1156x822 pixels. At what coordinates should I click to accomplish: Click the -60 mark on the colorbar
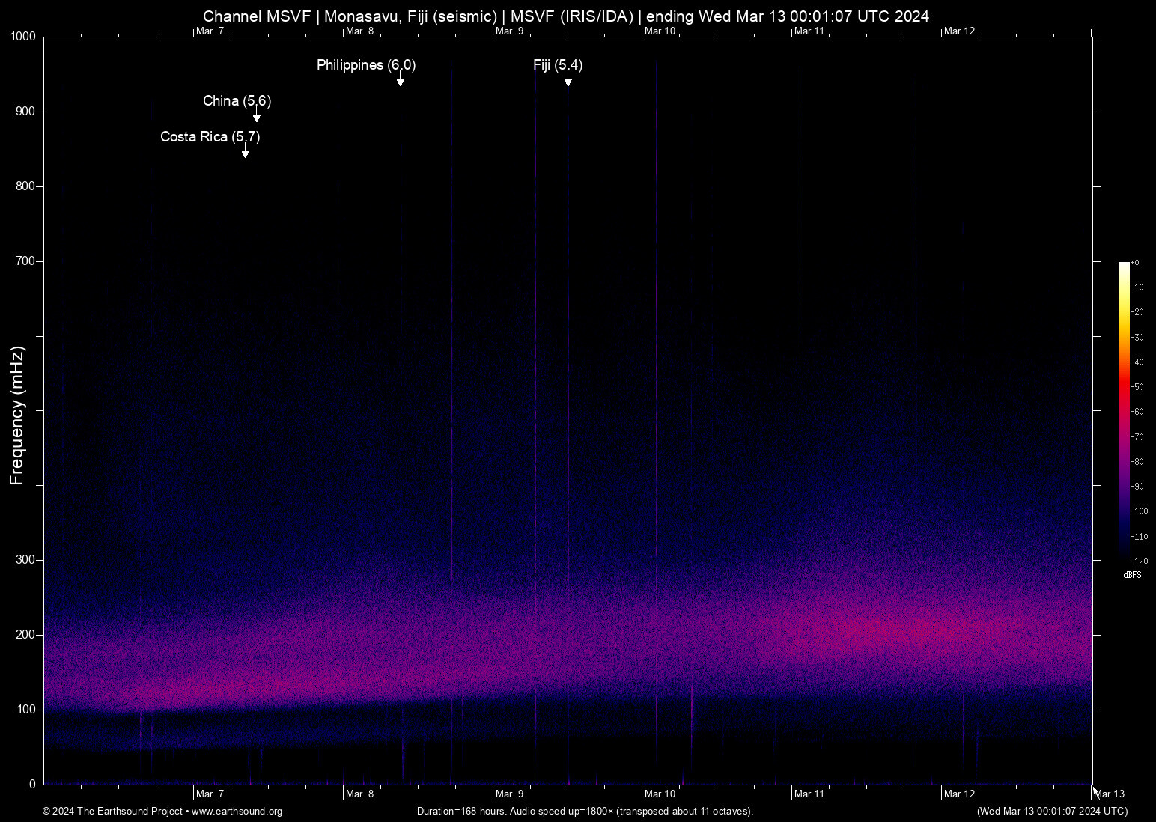coord(1137,411)
